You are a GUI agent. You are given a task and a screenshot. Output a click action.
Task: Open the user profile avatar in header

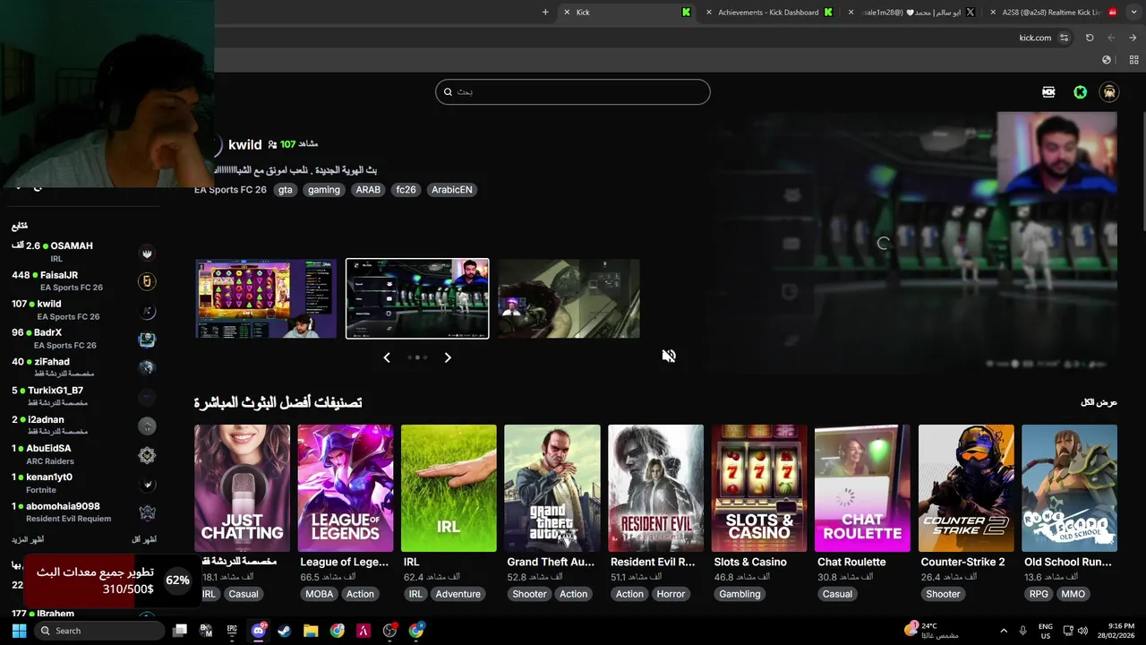coord(1109,92)
